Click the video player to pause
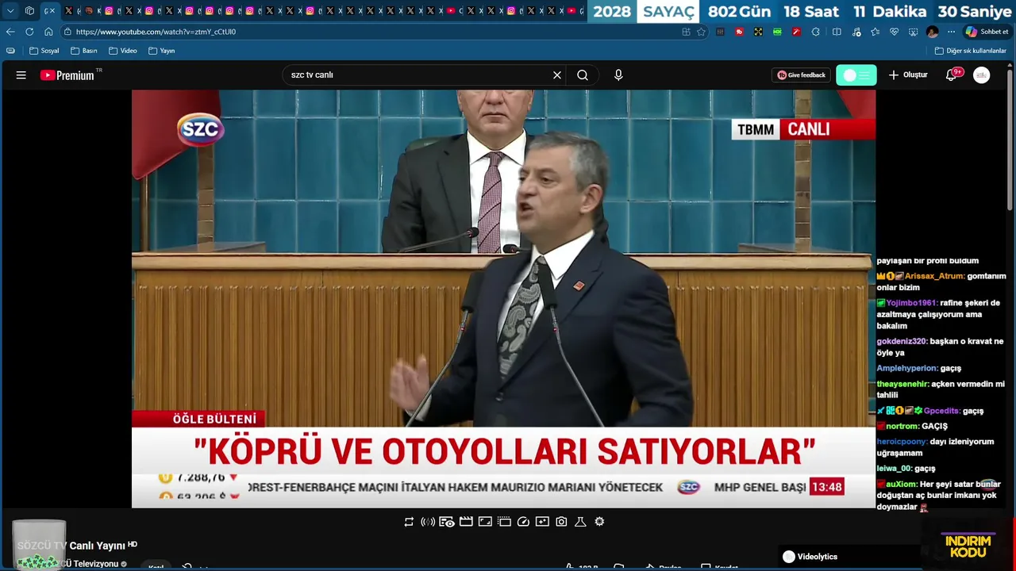 pos(503,298)
